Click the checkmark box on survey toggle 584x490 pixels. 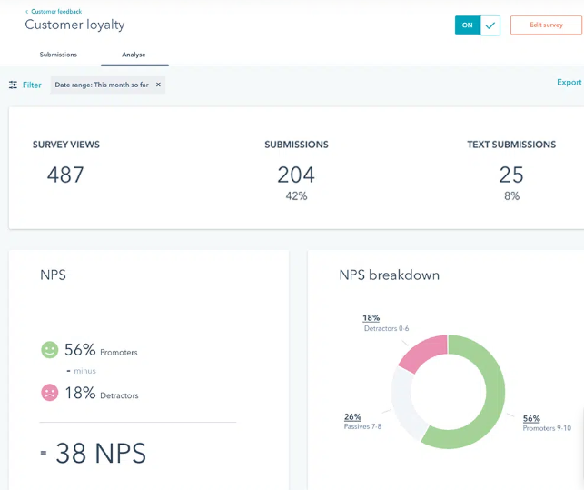[x=490, y=25]
